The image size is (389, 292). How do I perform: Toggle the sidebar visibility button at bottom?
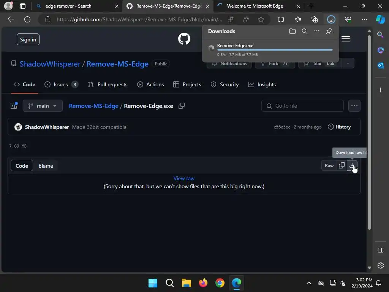(x=380, y=250)
